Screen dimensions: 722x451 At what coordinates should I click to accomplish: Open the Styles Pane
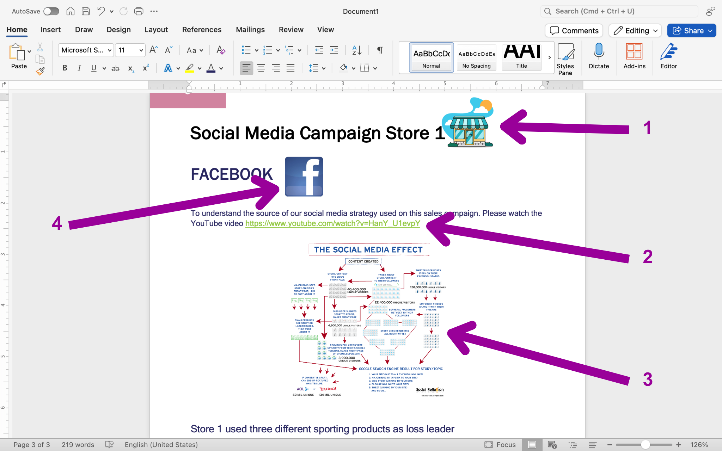click(x=565, y=59)
